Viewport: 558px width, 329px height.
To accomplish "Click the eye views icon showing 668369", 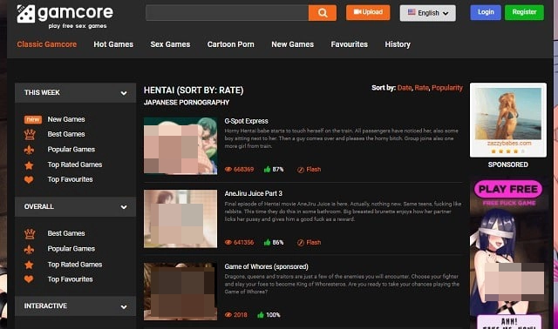I will [228, 170].
